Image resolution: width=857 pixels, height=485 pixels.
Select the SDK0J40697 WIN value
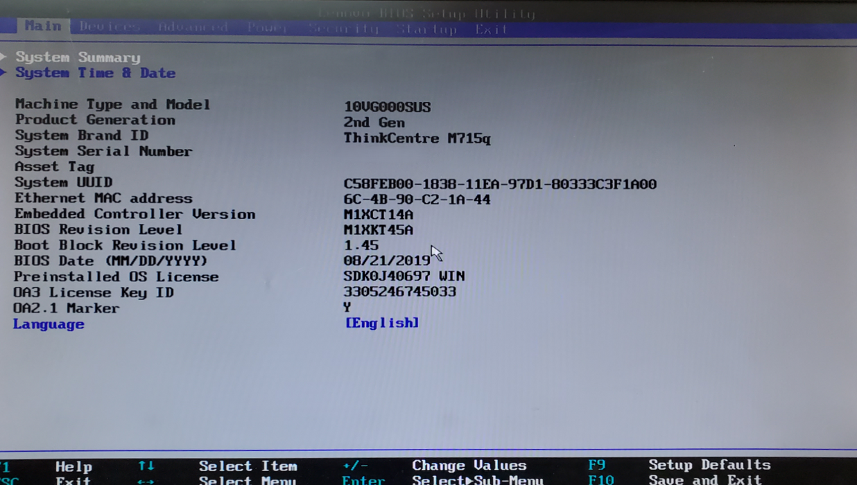[x=404, y=276]
